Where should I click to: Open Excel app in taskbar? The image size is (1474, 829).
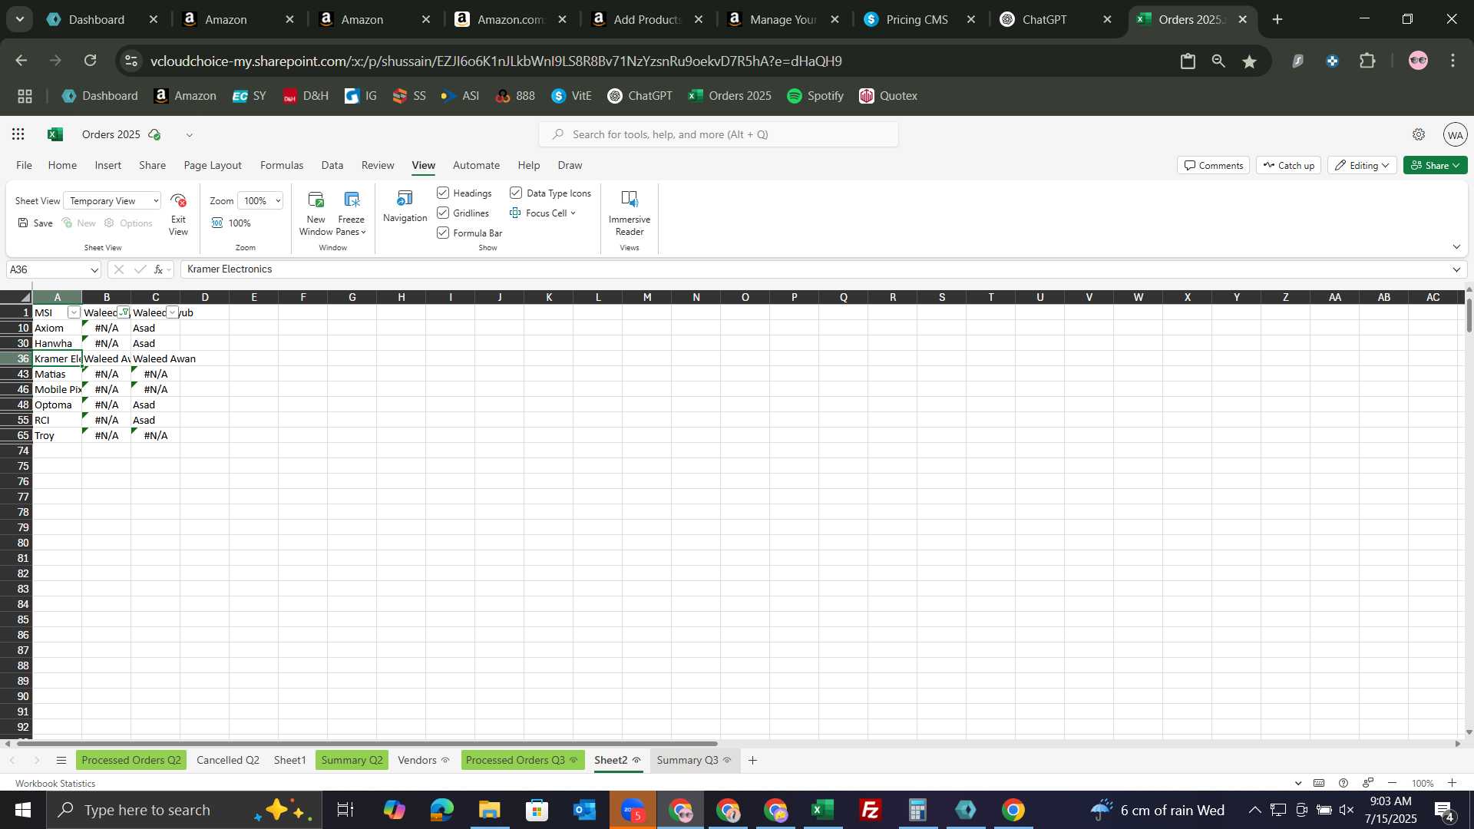822,810
